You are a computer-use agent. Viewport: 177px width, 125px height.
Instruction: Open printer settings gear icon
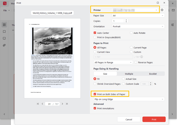[162, 10]
